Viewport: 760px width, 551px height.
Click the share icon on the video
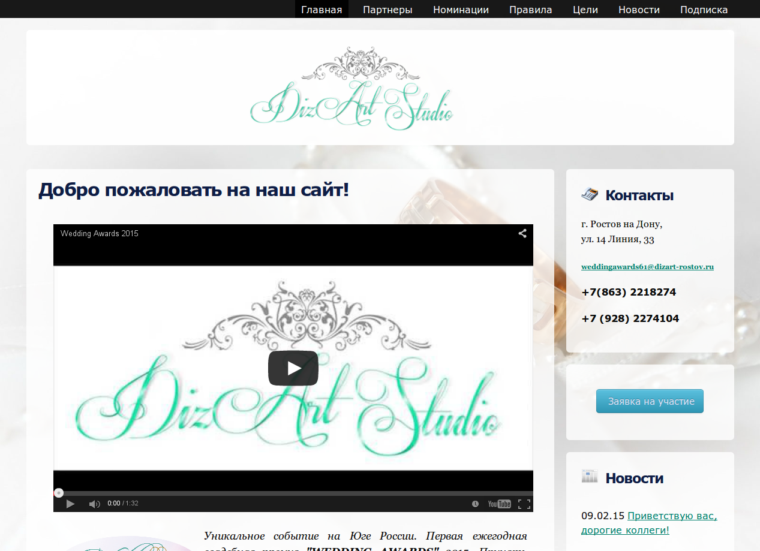pyautogui.click(x=522, y=234)
